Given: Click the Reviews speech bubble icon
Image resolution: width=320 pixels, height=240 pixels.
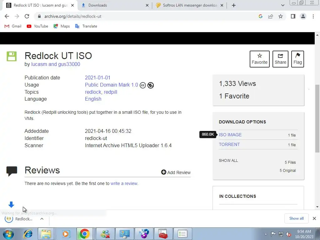Looking at the screenshot, I should 12,171.
